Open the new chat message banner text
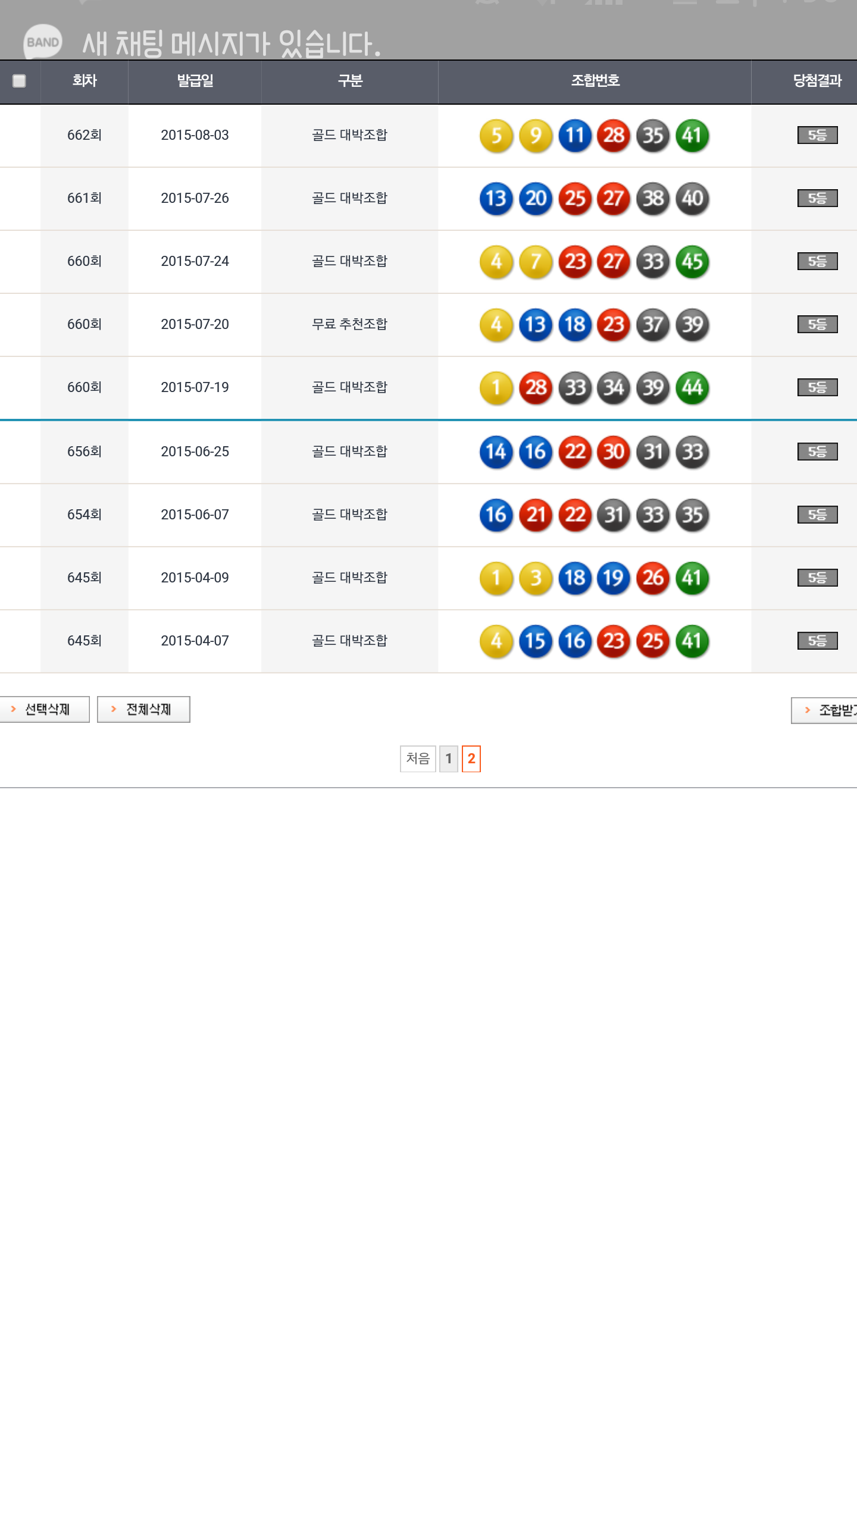Screen dimensions: 857x1523 point(231,44)
